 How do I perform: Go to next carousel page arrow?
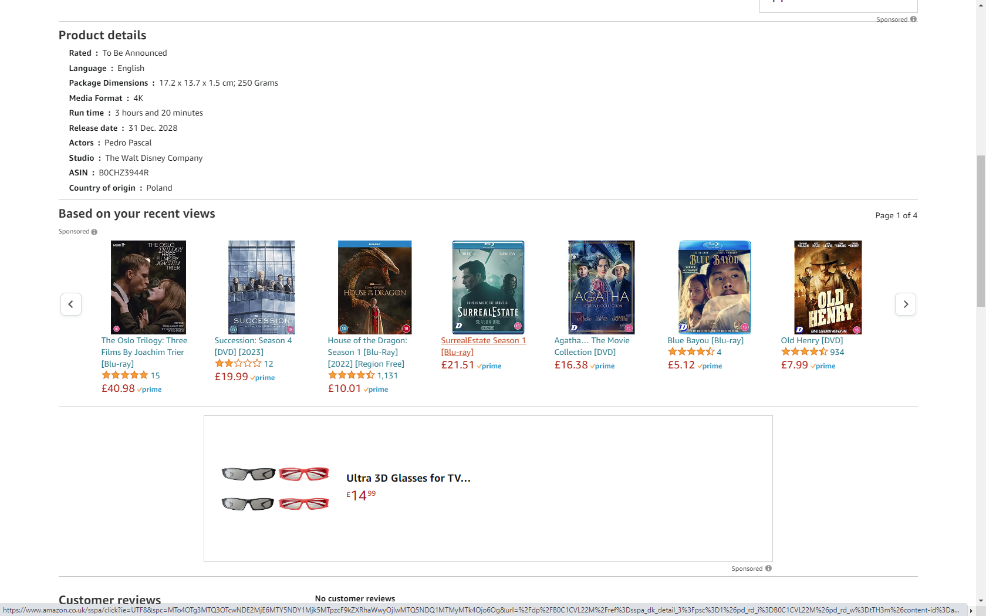point(906,304)
